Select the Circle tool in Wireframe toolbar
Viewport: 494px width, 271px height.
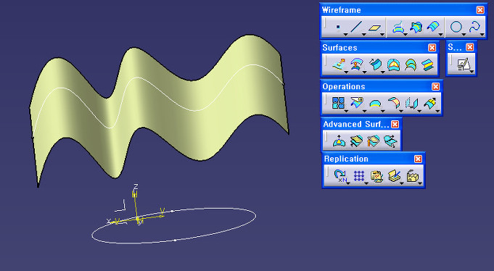456,27
